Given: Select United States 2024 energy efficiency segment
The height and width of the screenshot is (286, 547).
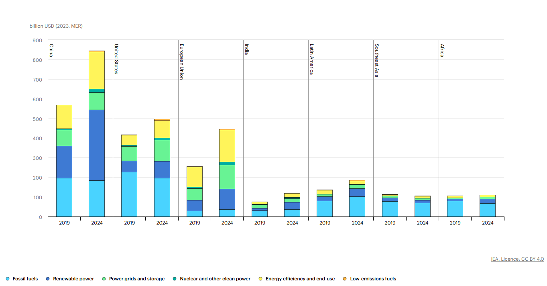Looking at the screenshot, I should click(x=162, y=129).
